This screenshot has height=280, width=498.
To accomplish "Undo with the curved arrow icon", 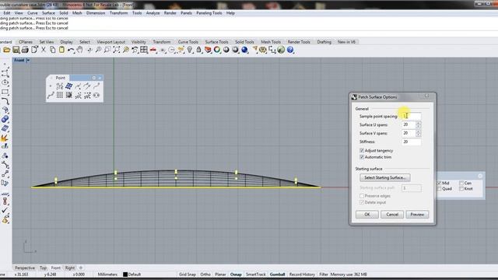I will click(x=71, y=50).
